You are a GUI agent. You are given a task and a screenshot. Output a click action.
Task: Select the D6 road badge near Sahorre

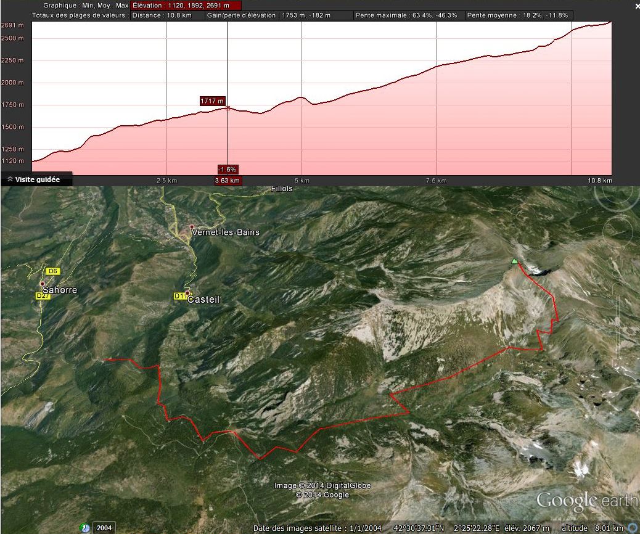pos(52,271)
